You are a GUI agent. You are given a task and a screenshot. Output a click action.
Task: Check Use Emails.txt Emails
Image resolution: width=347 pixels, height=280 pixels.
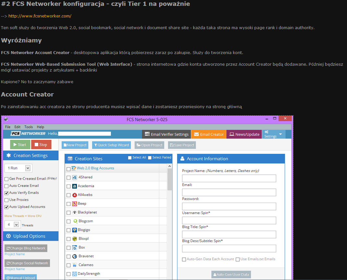click(238, 260)
